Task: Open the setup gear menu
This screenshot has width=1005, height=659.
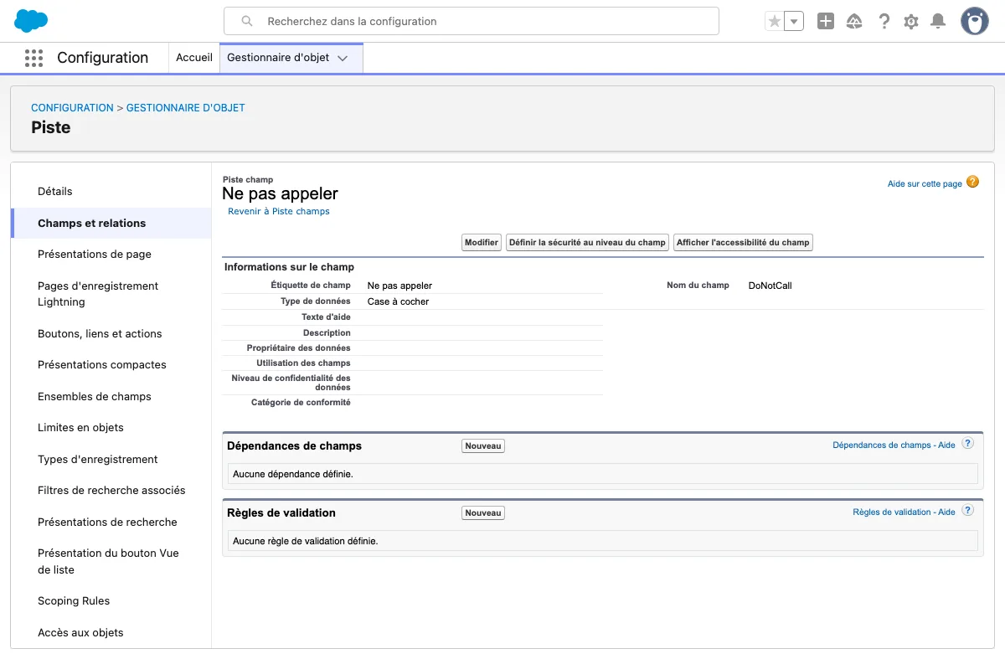Action: 911,22
